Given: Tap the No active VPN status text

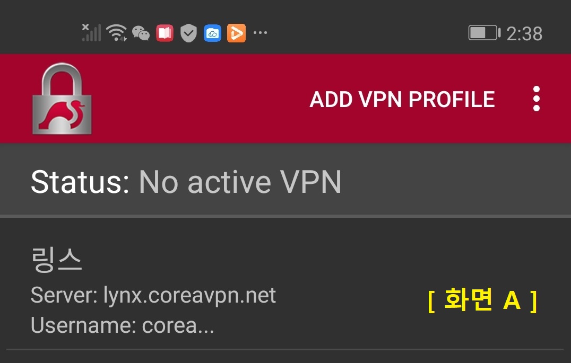Looking at the screenshot, I should coord(240,181).
